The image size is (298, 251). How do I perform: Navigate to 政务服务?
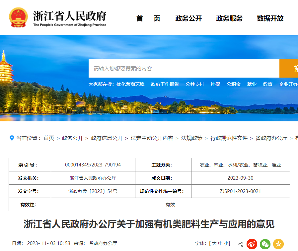(x=229, y=19)
